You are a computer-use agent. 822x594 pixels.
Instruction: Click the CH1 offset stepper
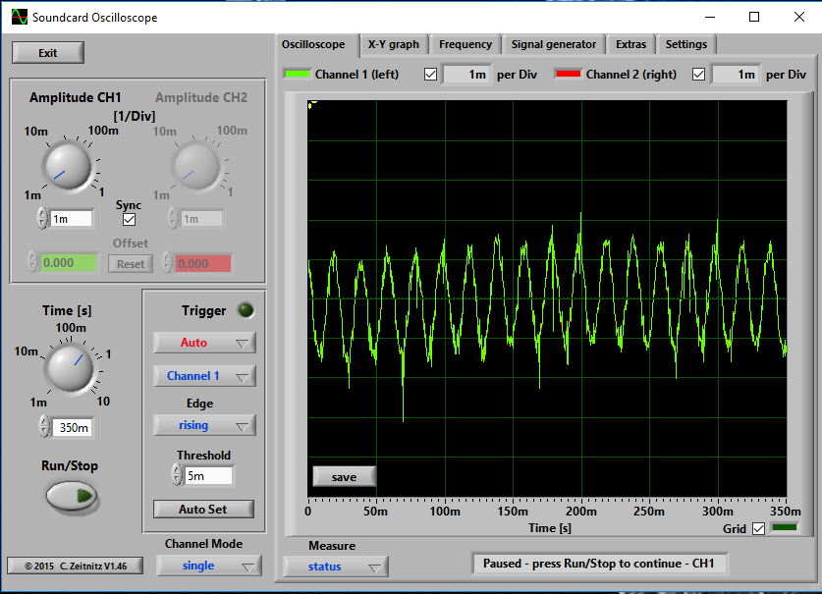click(33, 261)
